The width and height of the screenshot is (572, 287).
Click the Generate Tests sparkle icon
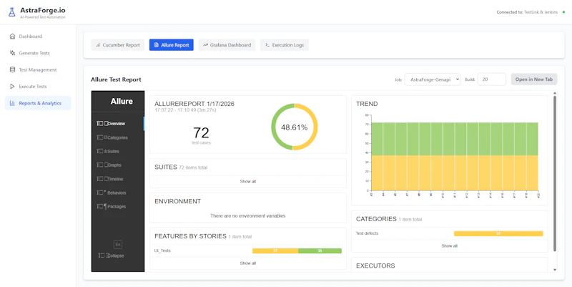pyautogui.click(x=12, y=53)
